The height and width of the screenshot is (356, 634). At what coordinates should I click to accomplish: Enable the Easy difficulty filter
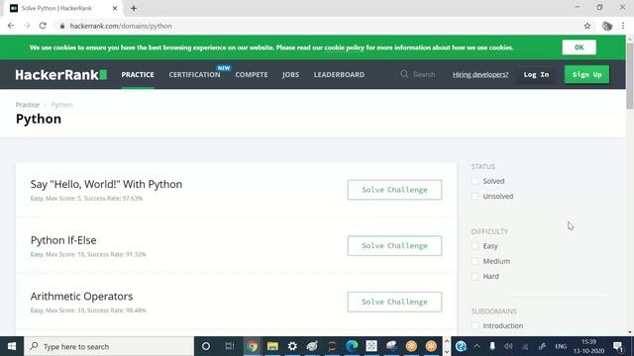tap(475, 246)
